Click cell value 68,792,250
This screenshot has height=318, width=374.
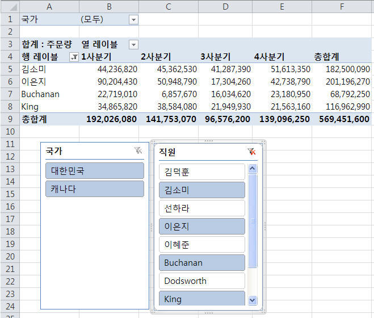coord(350,94)
